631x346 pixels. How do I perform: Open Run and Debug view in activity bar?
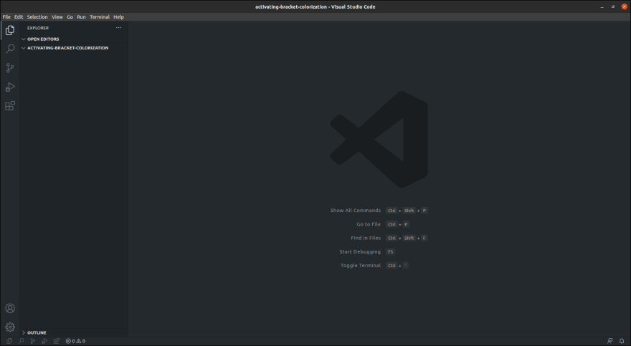(10, 87)
